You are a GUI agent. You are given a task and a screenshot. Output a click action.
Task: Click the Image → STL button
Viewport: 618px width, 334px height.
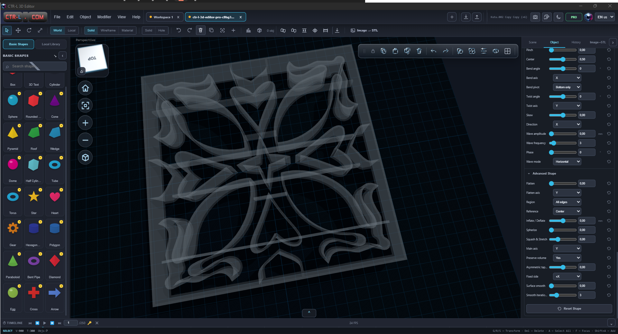point(364,30)
